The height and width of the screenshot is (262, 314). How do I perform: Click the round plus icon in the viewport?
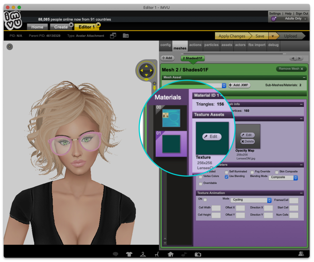click(x=10, y=47)
